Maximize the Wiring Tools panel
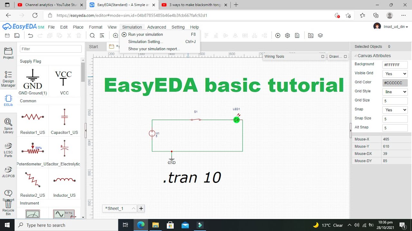 click(x=323, y=56)
